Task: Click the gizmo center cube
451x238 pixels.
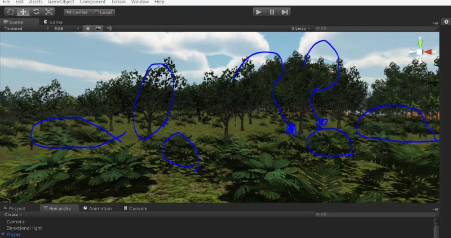Action: [420, 52]
